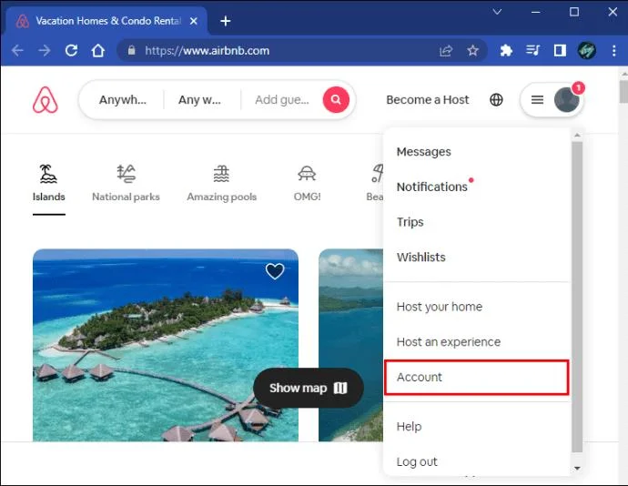Click Become a Host link
628x486 pixels.
[x=428, y=100]
